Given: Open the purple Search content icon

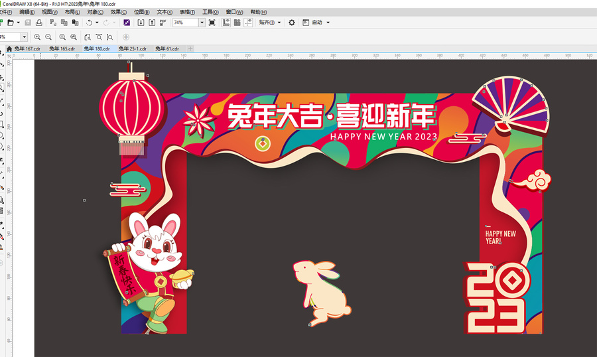Looking at the screenshot, I should 127,23.
